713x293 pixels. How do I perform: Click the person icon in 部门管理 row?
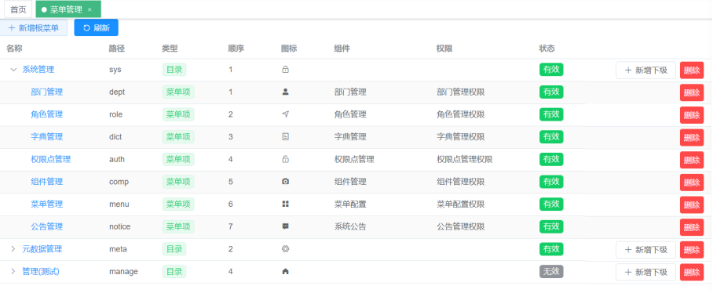tap(285, 92)
